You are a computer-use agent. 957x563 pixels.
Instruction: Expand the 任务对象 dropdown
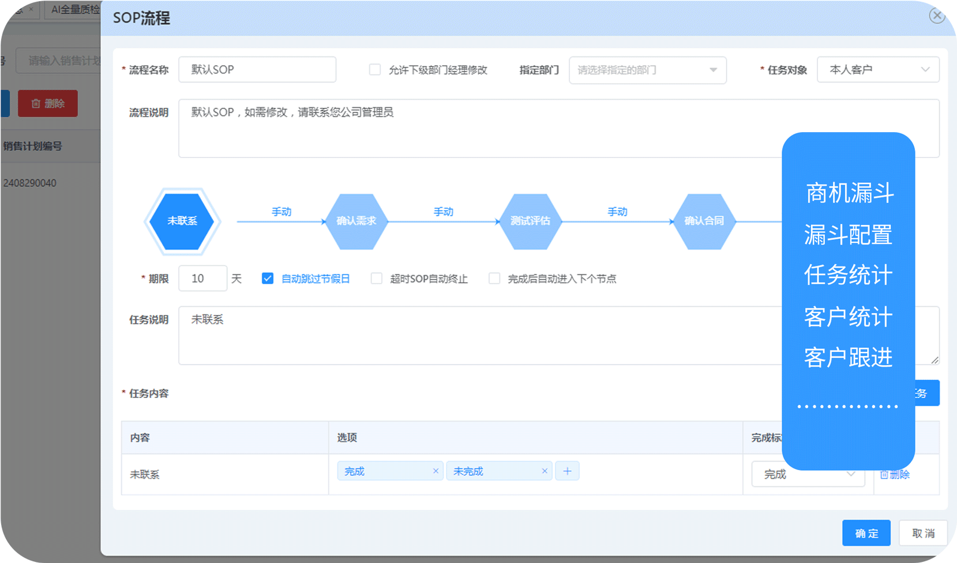point(877,70)
